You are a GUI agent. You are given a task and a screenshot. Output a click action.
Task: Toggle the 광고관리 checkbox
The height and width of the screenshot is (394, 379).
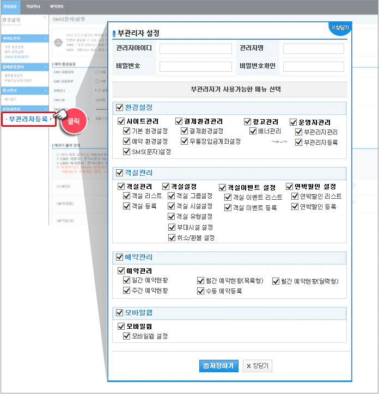point(247,121)
